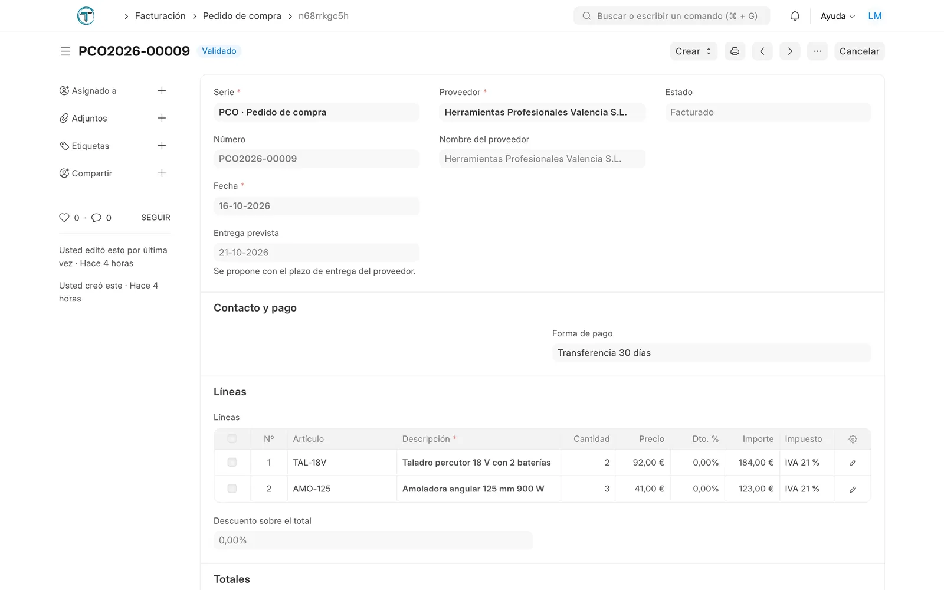944x590 pixels.
Task: Click the Fecha 16-10-2026 field
Action: pyautogui.click(x=316, y=206)
